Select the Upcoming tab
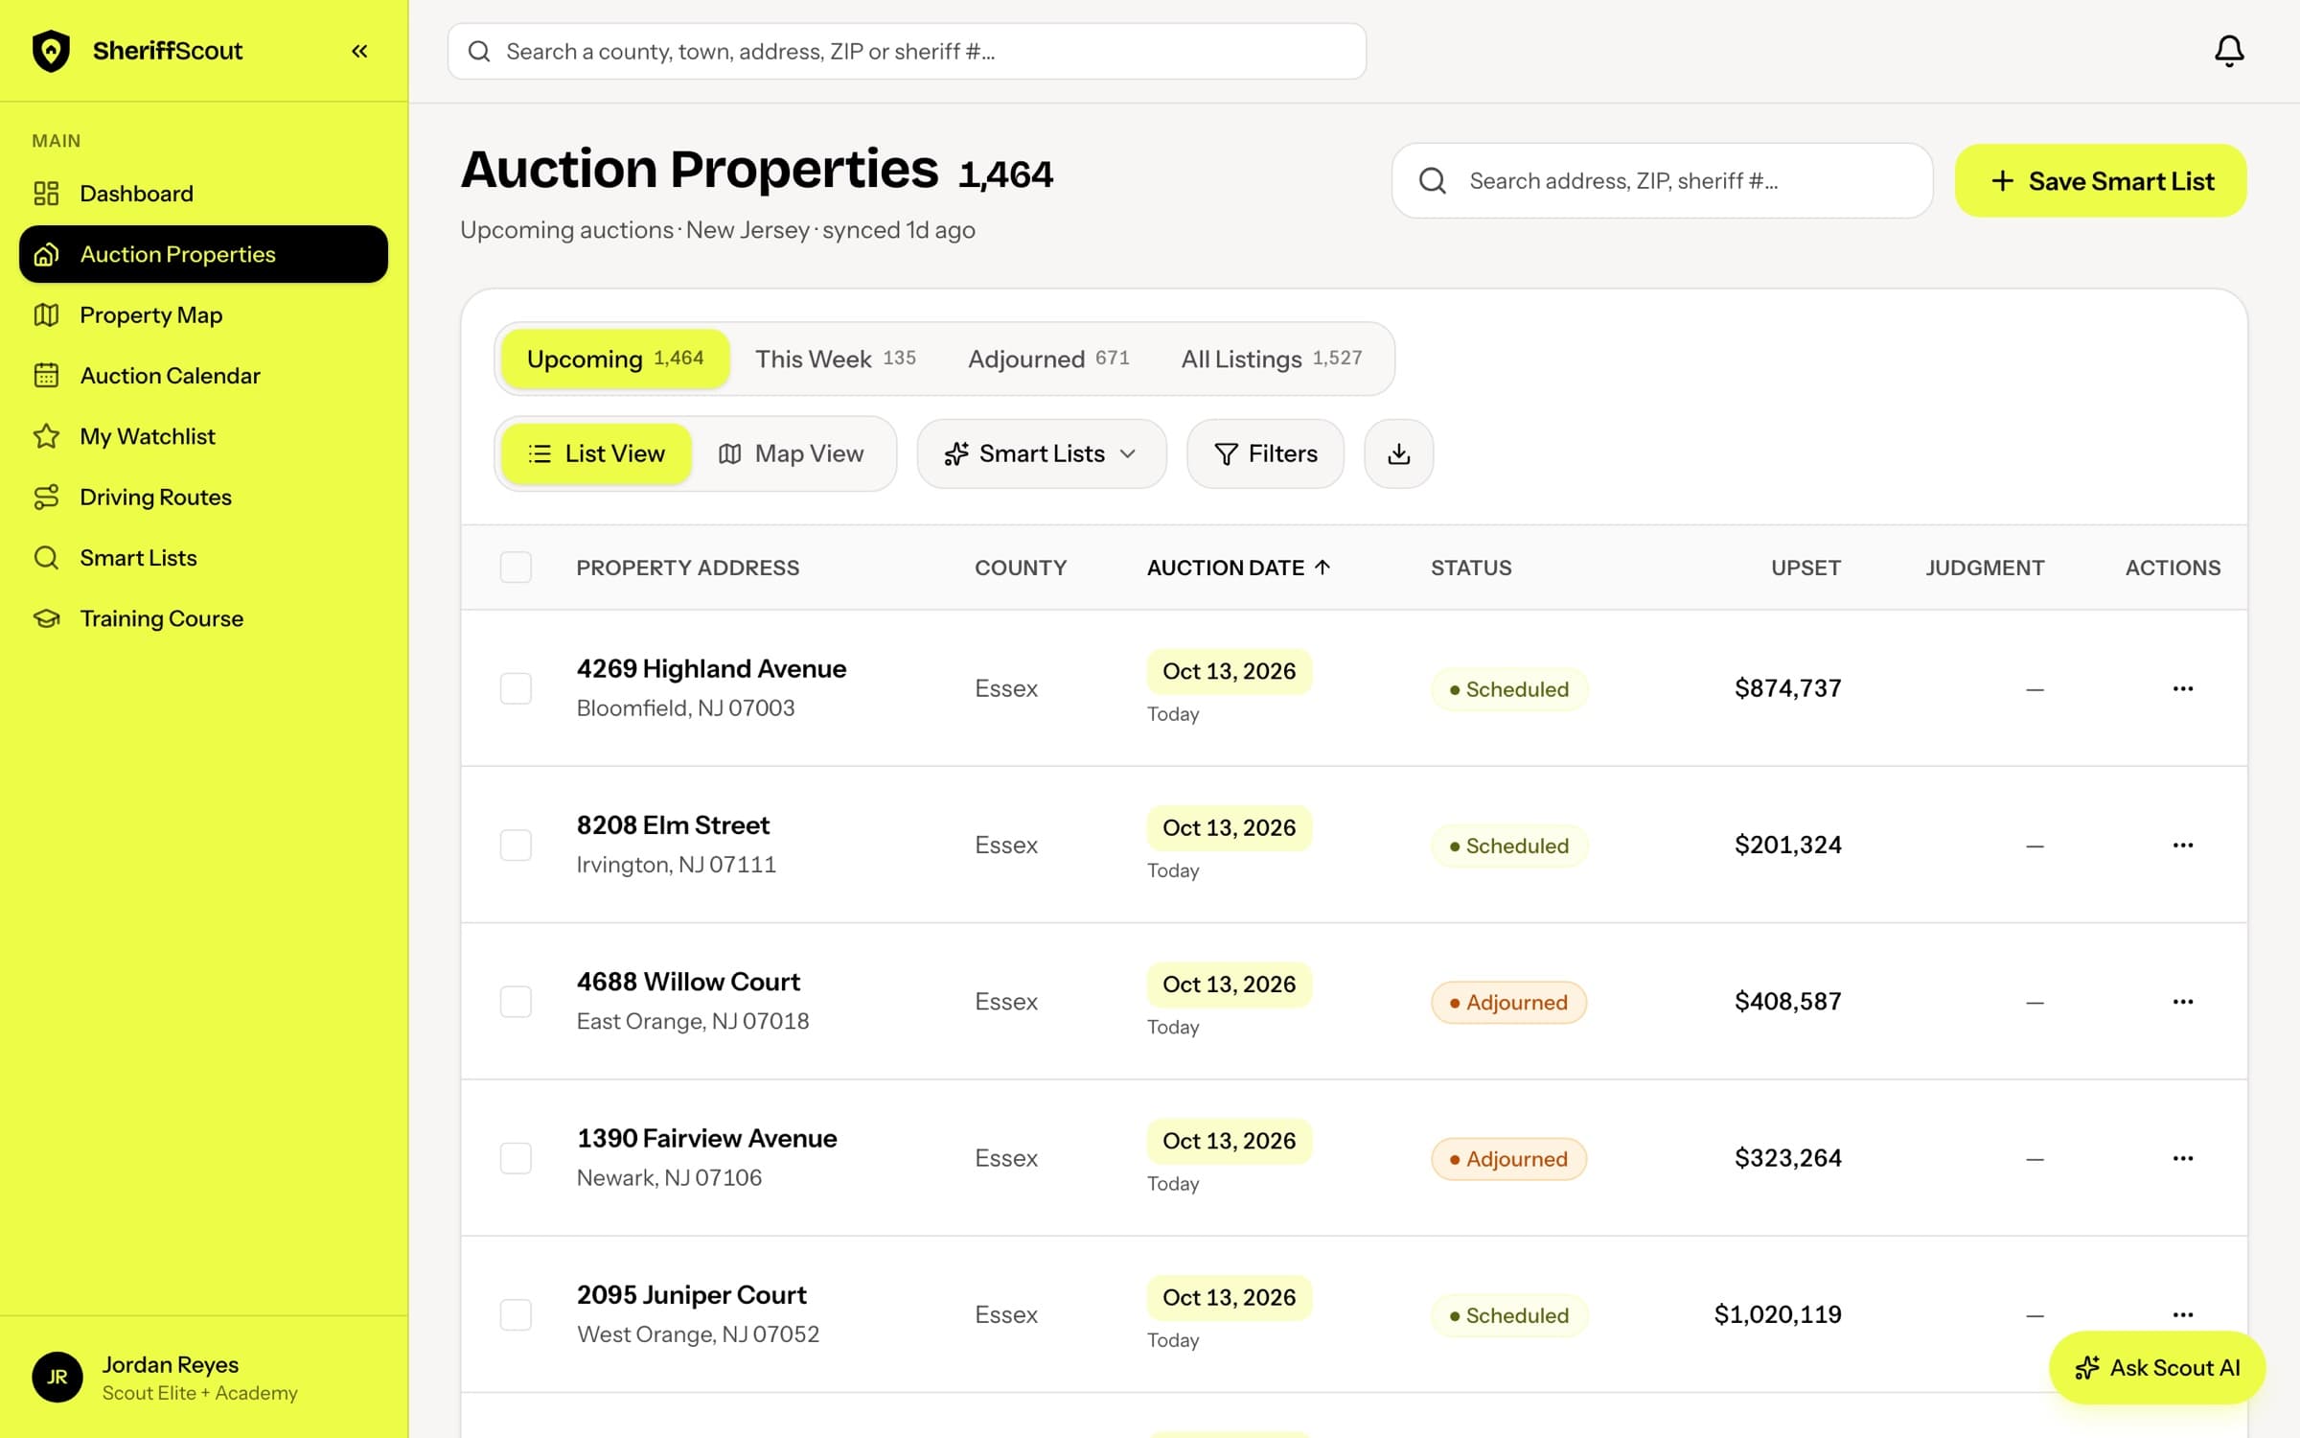This screenshot has height=1438, width=2300. click(x=614, y=359)
